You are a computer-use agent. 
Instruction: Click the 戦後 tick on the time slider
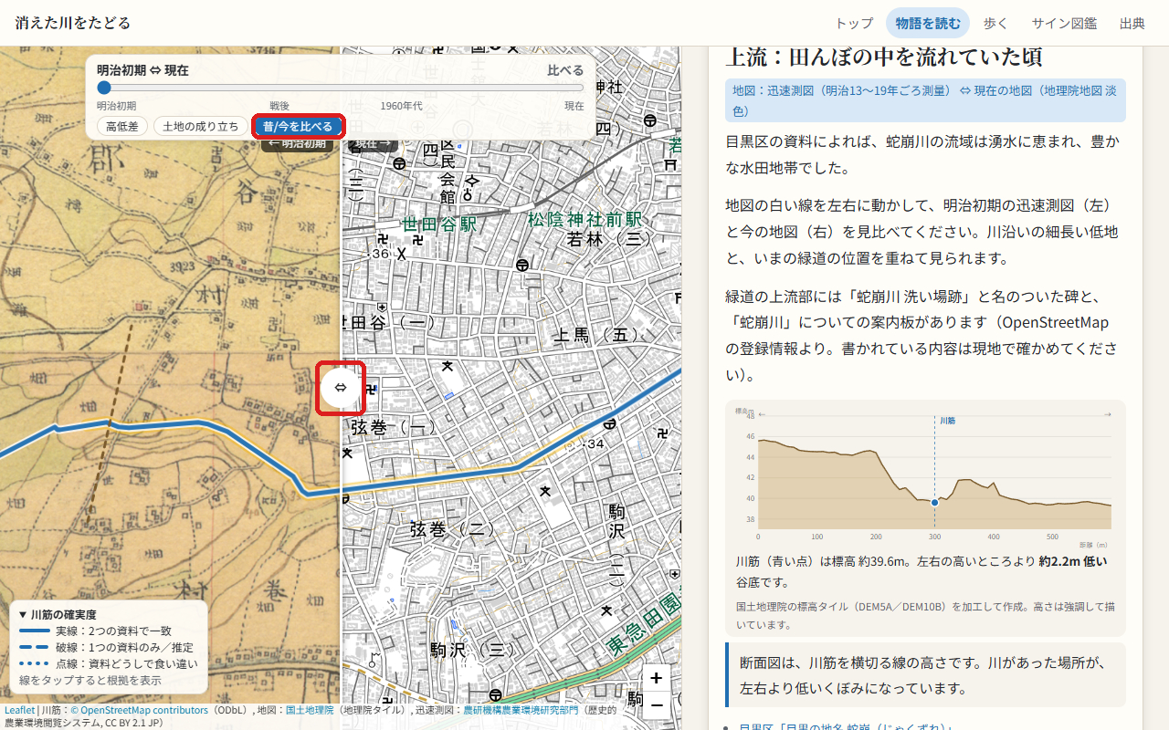tap(279, 106)
